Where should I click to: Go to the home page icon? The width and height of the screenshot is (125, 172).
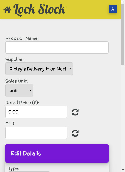(x=7, y=10)
